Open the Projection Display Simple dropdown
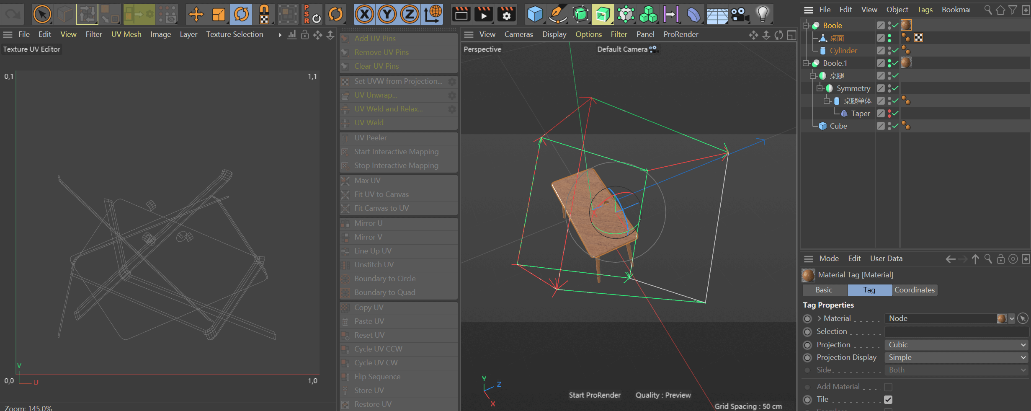Viewport: 1031px width, 411px height. (956, 357)
